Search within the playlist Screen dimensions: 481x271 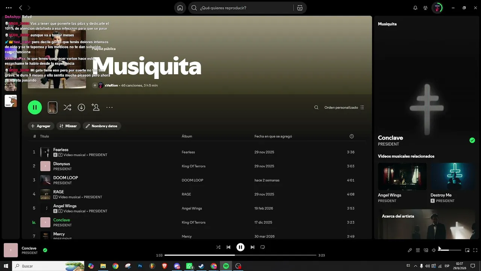coord(316,107)
